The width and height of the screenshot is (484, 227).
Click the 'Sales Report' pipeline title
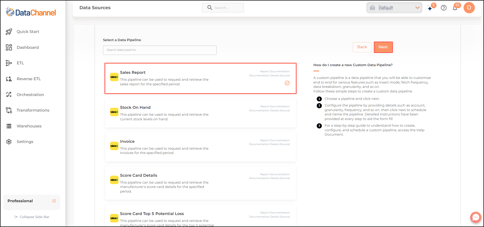point(133,73)
